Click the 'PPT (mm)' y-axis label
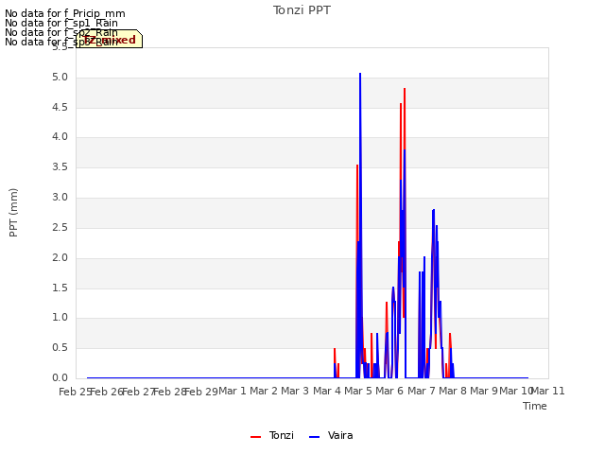The width and height of the screenshot is (605, 454). [x=13, y=212]
